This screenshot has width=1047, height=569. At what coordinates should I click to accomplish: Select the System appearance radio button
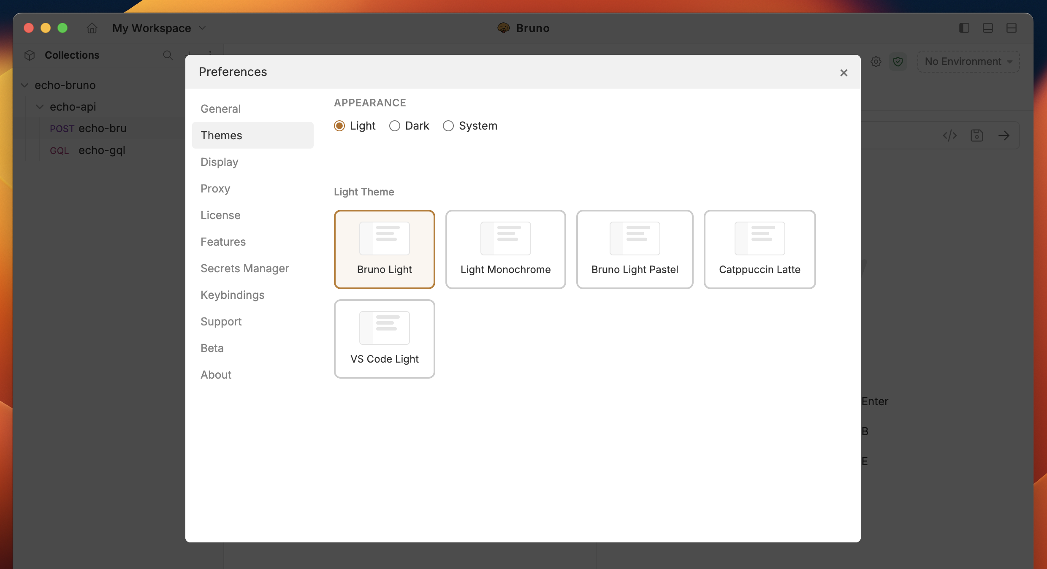coord(448,126)
